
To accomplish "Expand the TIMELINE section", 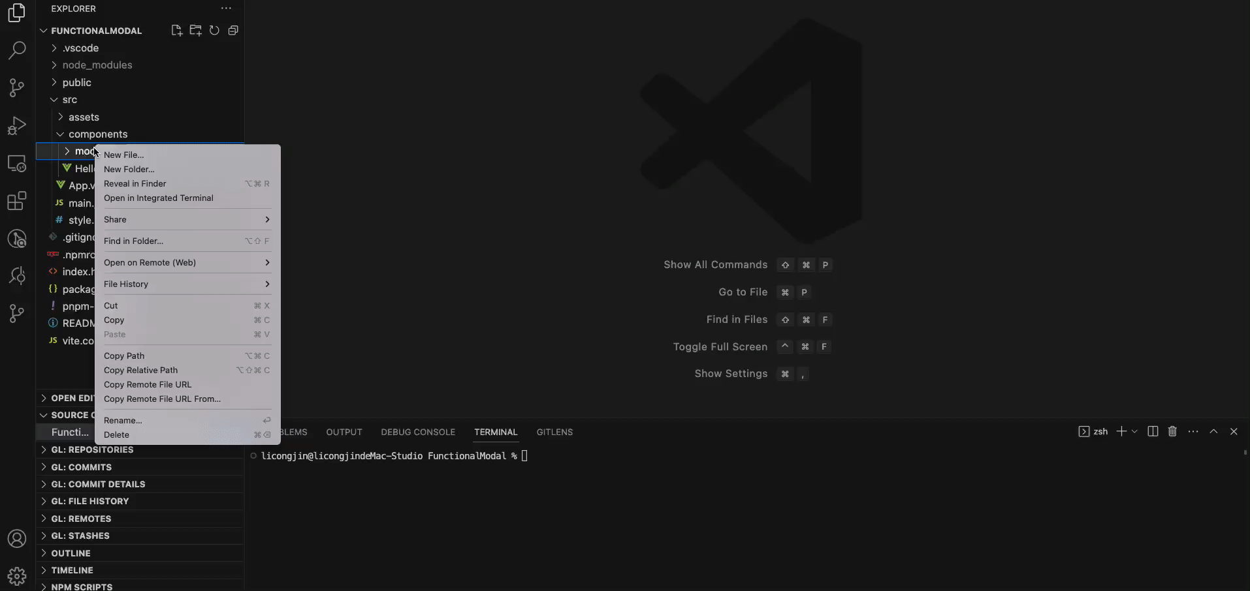I will point(140,570).
